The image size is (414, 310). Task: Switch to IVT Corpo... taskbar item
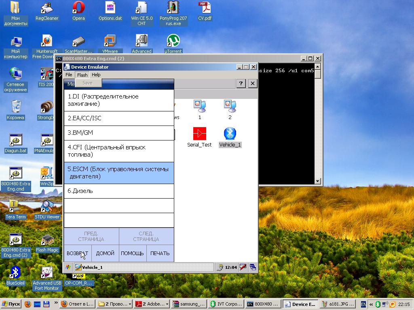pos(226,304)
